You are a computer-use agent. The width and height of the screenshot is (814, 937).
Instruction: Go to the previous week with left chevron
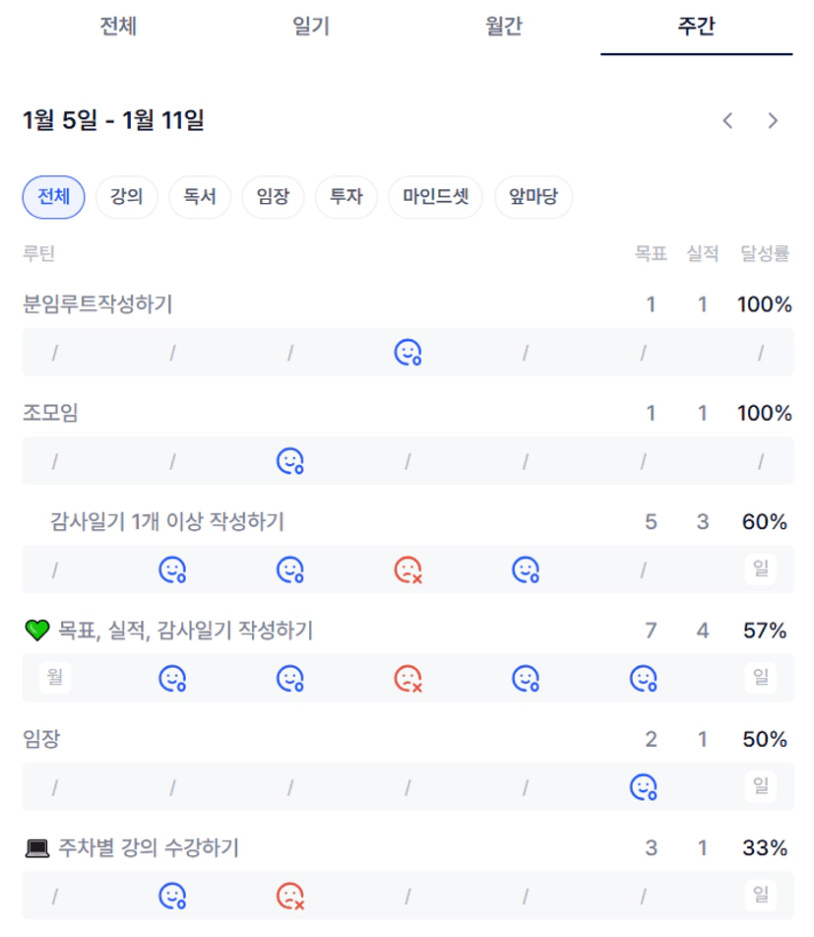coord(727,121)
